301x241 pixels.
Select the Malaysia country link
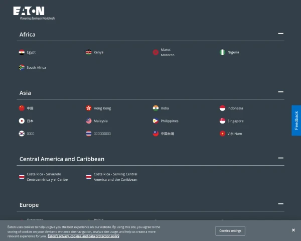click(x=100, y=121)
